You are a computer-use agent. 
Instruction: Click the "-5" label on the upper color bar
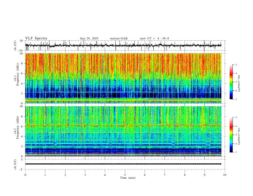coord(236,82)
